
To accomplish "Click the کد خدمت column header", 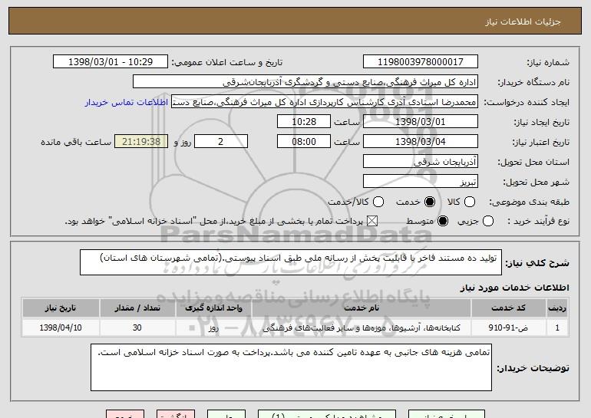I will (508, 308).
